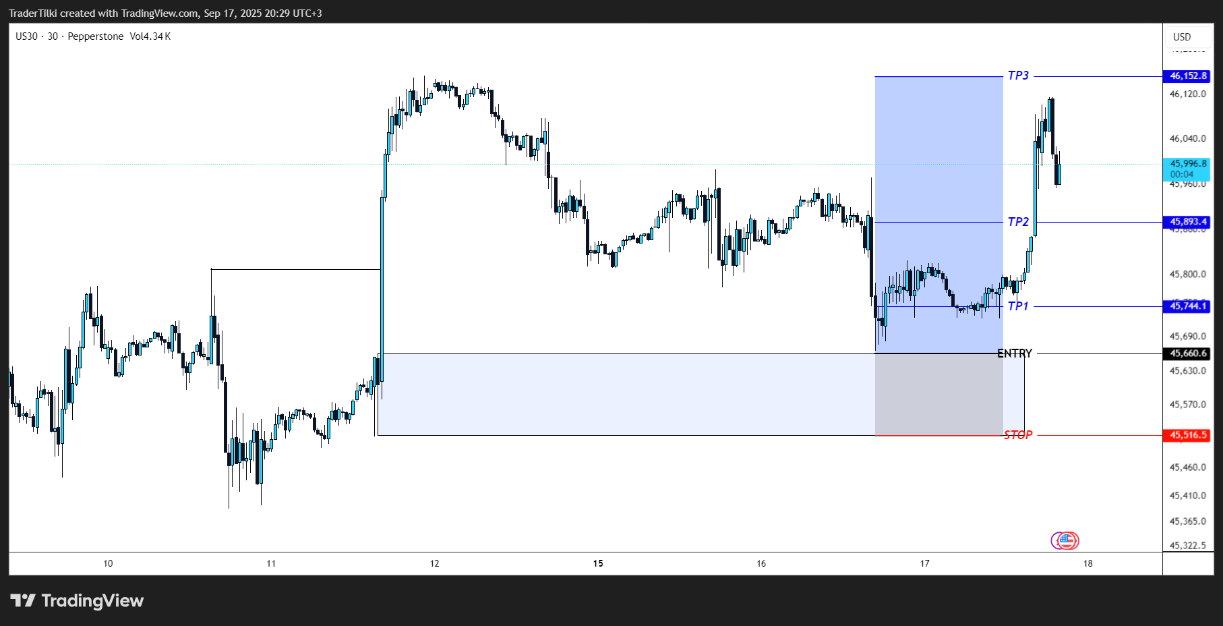Screen dimensions: 1223x626
Task: Click the red 45,516.5 stop price tag
Action: pyautogui.click(x=1187, y=435)
